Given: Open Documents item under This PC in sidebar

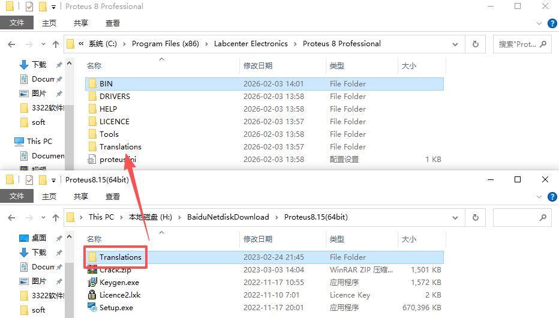Looking at the screenshot, I should tap(42, 156).
